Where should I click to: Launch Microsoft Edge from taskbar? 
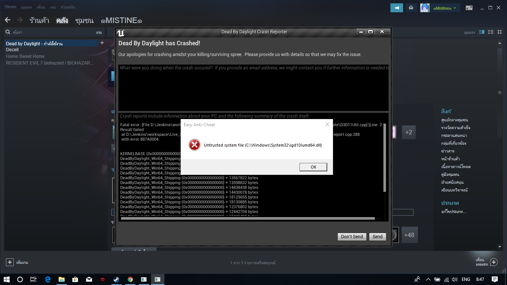(48, 279)
